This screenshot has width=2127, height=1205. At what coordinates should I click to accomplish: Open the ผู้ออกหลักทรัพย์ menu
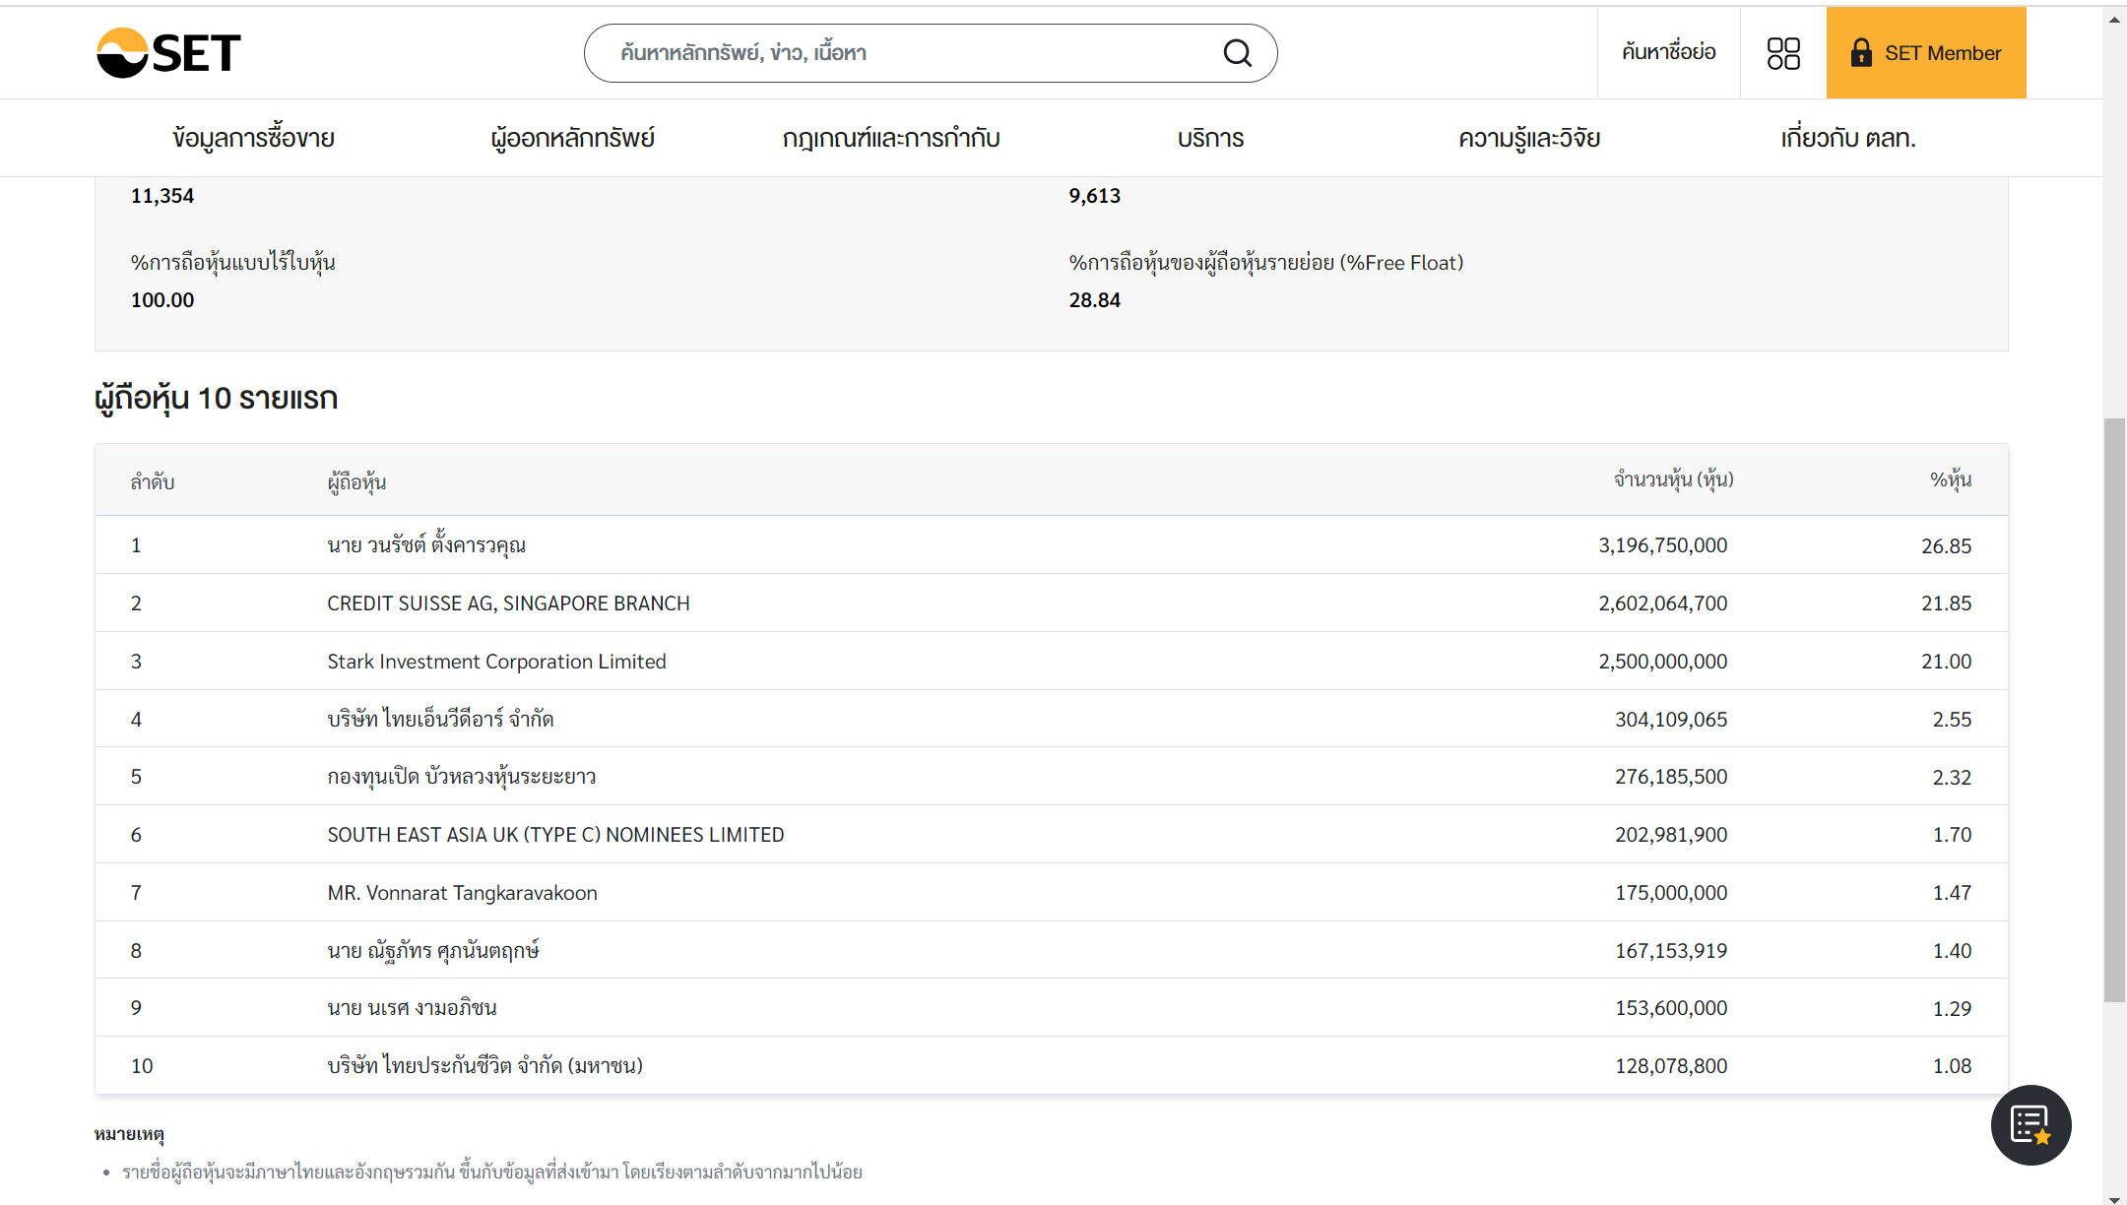(572, 138)
